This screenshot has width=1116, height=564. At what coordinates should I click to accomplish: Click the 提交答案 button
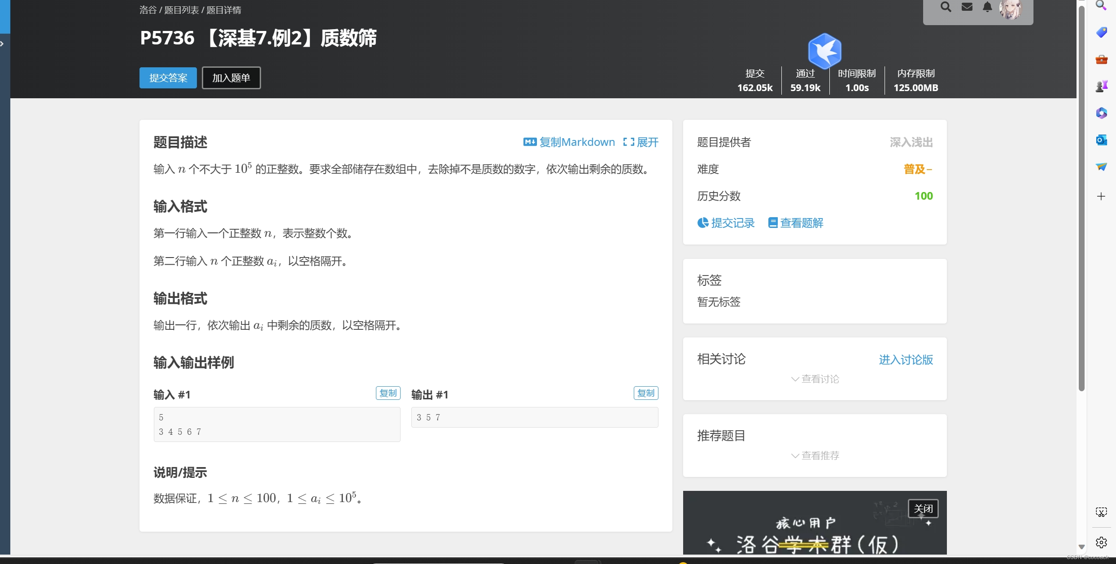(168, 78)
